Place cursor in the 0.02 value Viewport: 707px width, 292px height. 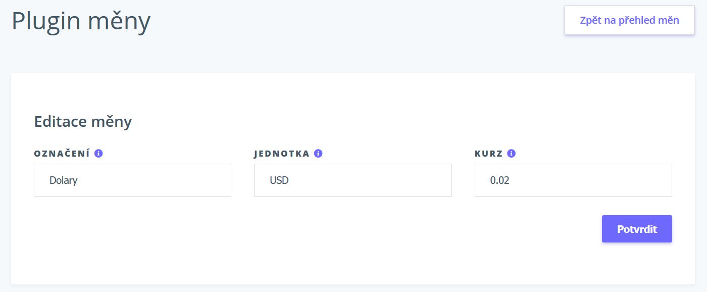(x=500, y=180)
